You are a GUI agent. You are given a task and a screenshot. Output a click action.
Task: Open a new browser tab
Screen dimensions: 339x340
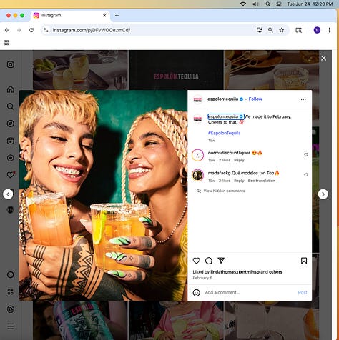(x=117, y=16)
